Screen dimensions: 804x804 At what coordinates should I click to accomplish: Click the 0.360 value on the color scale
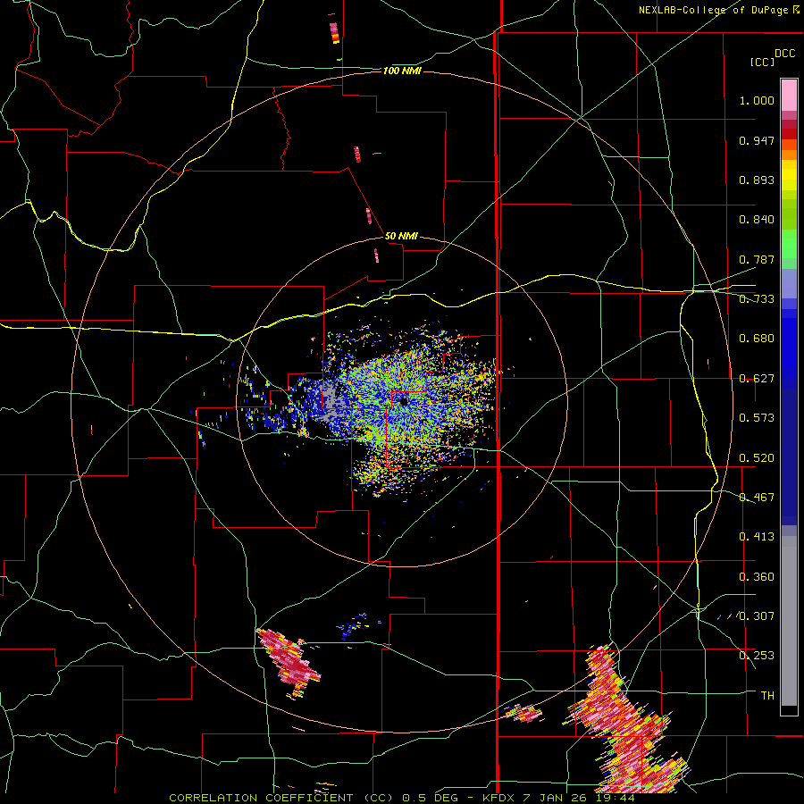(x=757, y=577)
